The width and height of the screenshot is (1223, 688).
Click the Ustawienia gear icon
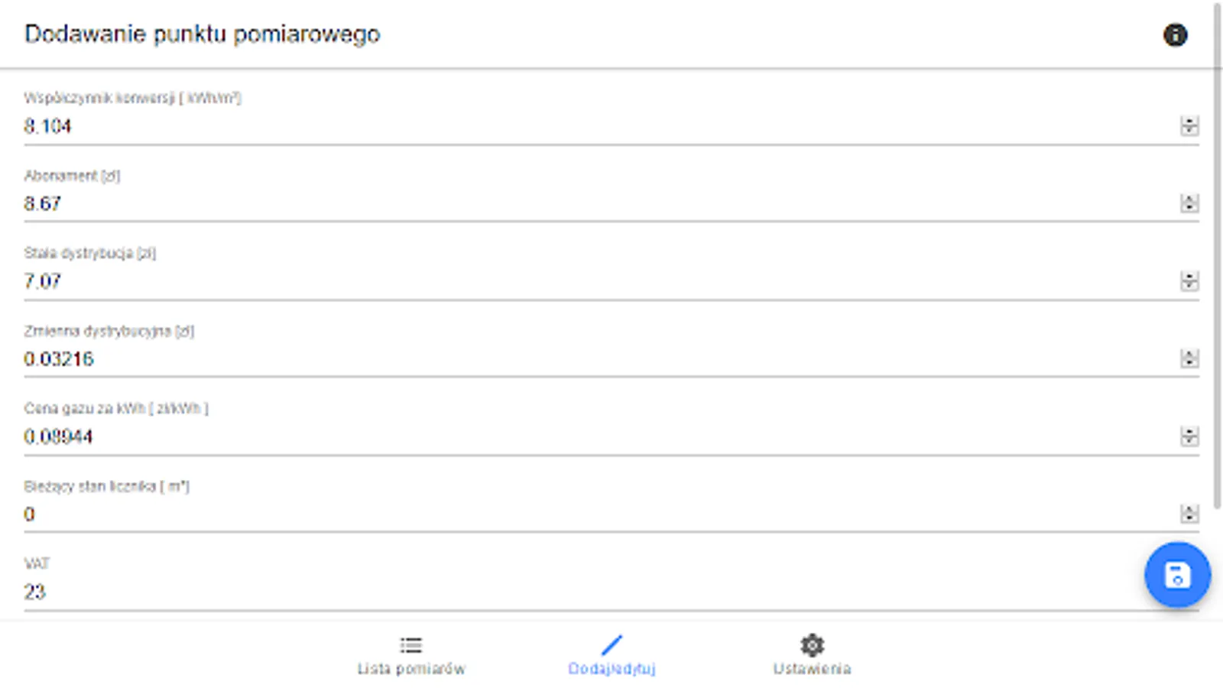click(812, 645)
